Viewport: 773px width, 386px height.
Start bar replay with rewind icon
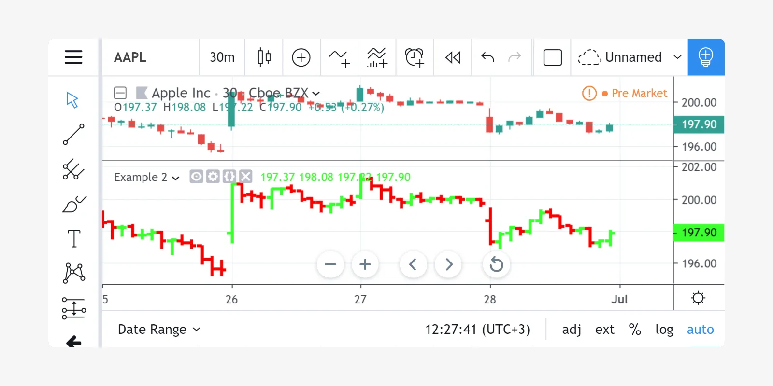pos(453,57)
